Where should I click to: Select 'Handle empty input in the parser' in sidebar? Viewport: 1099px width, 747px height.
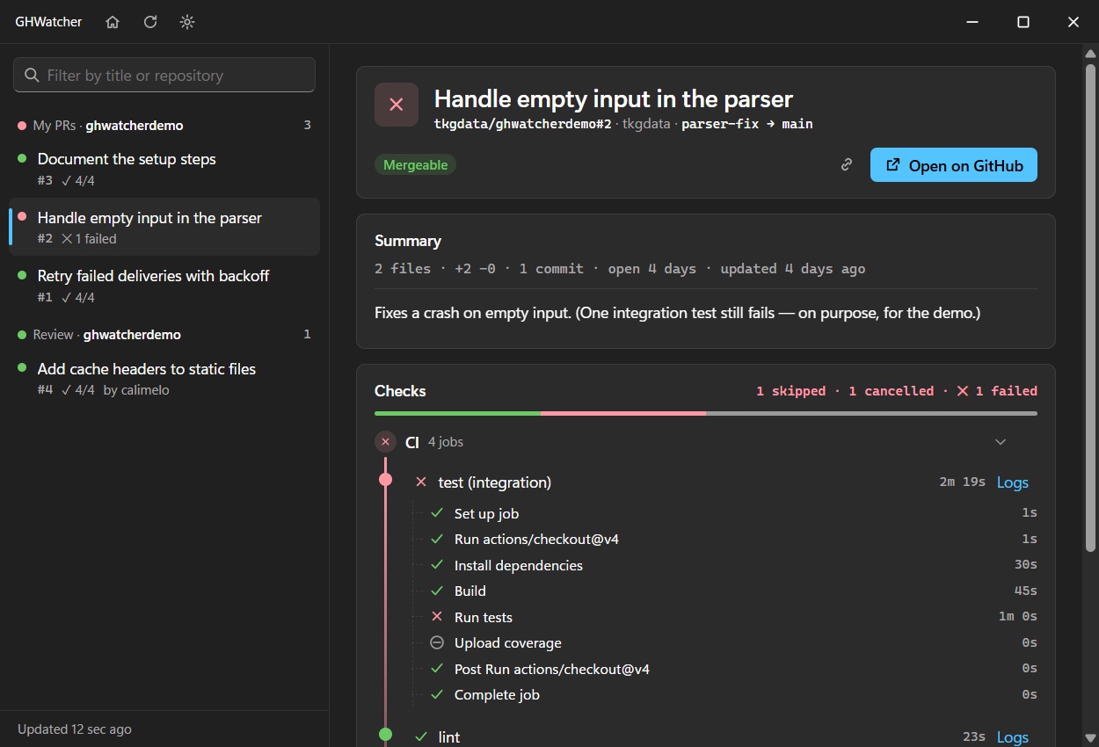pyautogui.click(x=164, y=227)
